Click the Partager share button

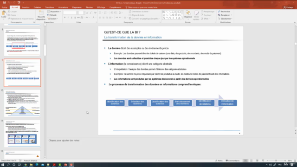[288, 7]
